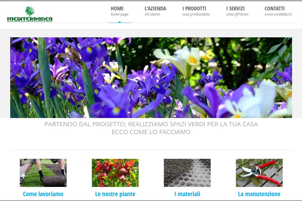Click the purple iris banner image

pyautogui.click(x=151, y=78)
